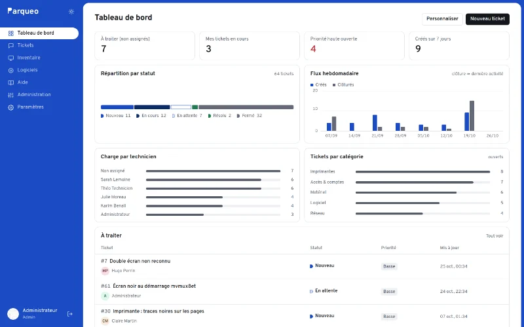Click the Imprimantes category row

tap(407, 171)
